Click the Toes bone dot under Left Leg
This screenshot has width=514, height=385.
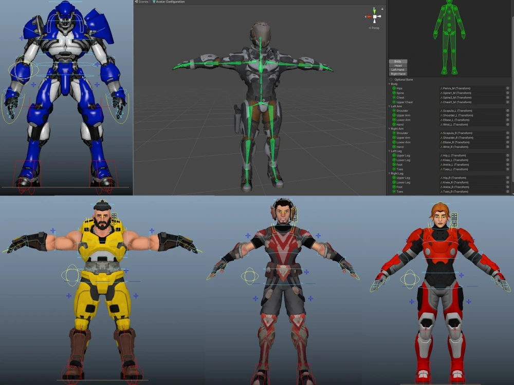(x=394, y=169)
